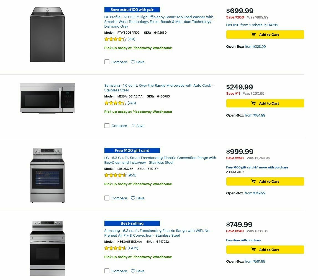The height and width of the screenshot is (280, 318).
Task: Open the Samsung microwave product page
Action: coord(158,88)
